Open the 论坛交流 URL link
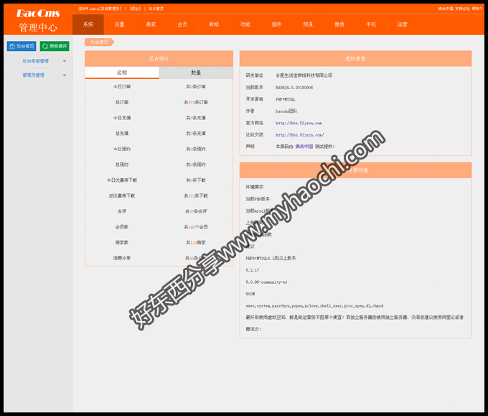The height and width of the screenshot is (416, 488). [299, 135]
